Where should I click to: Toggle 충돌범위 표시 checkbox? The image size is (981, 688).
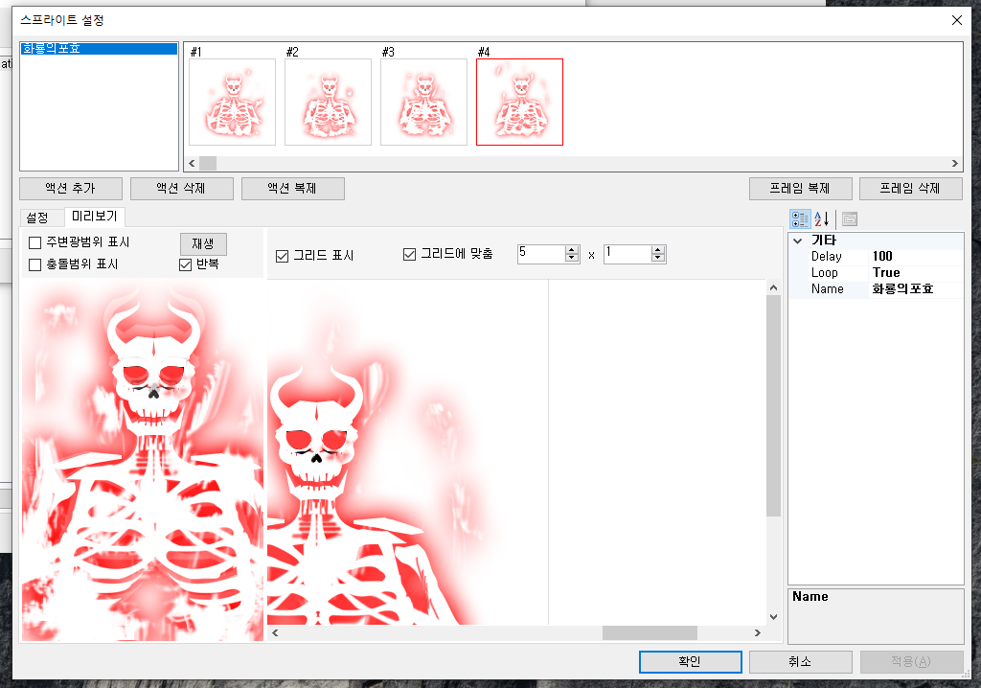coord(35,264)
